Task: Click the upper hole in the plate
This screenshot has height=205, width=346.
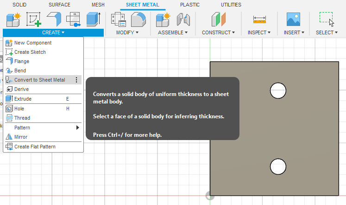Action: pos(278,90)
